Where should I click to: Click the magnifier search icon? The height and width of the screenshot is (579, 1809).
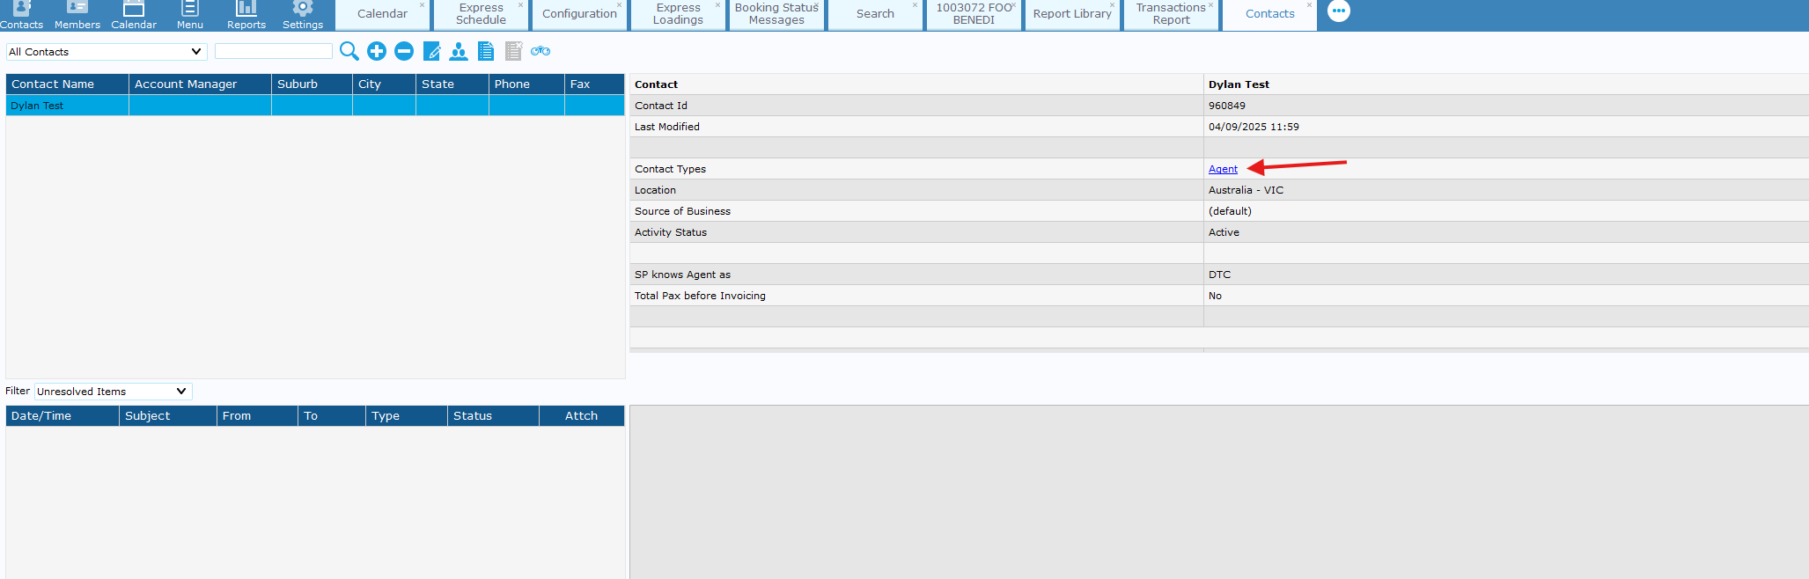point(349,51)
